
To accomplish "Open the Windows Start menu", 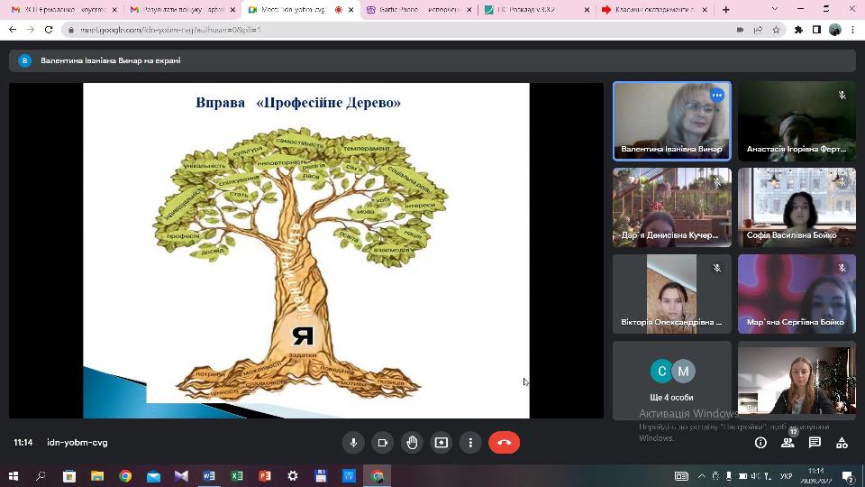I will (14, 476).
